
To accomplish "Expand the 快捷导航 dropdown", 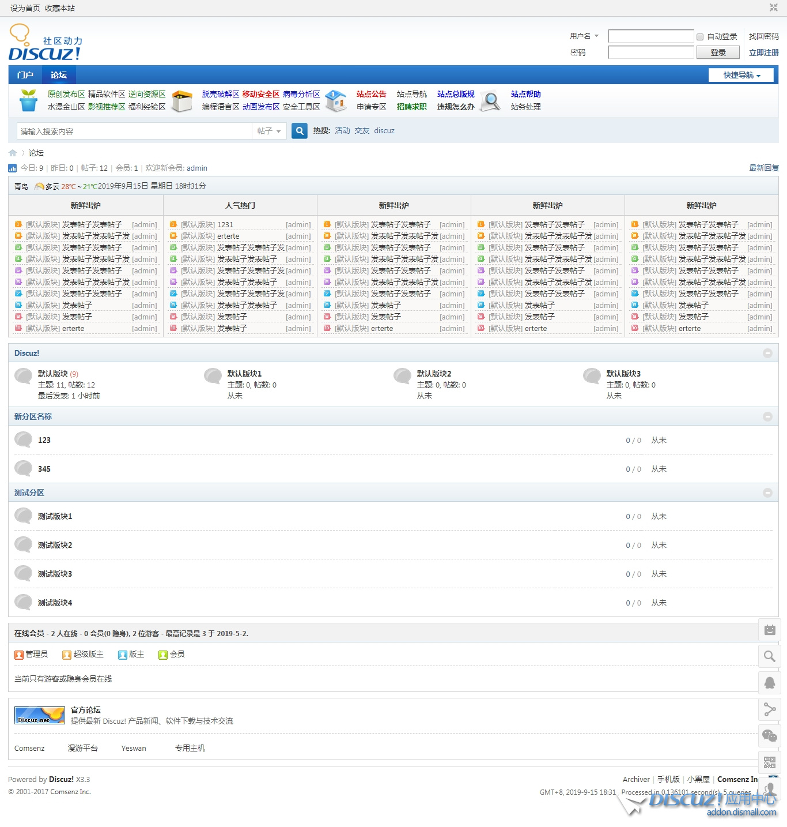I will [x=741, y=75].
